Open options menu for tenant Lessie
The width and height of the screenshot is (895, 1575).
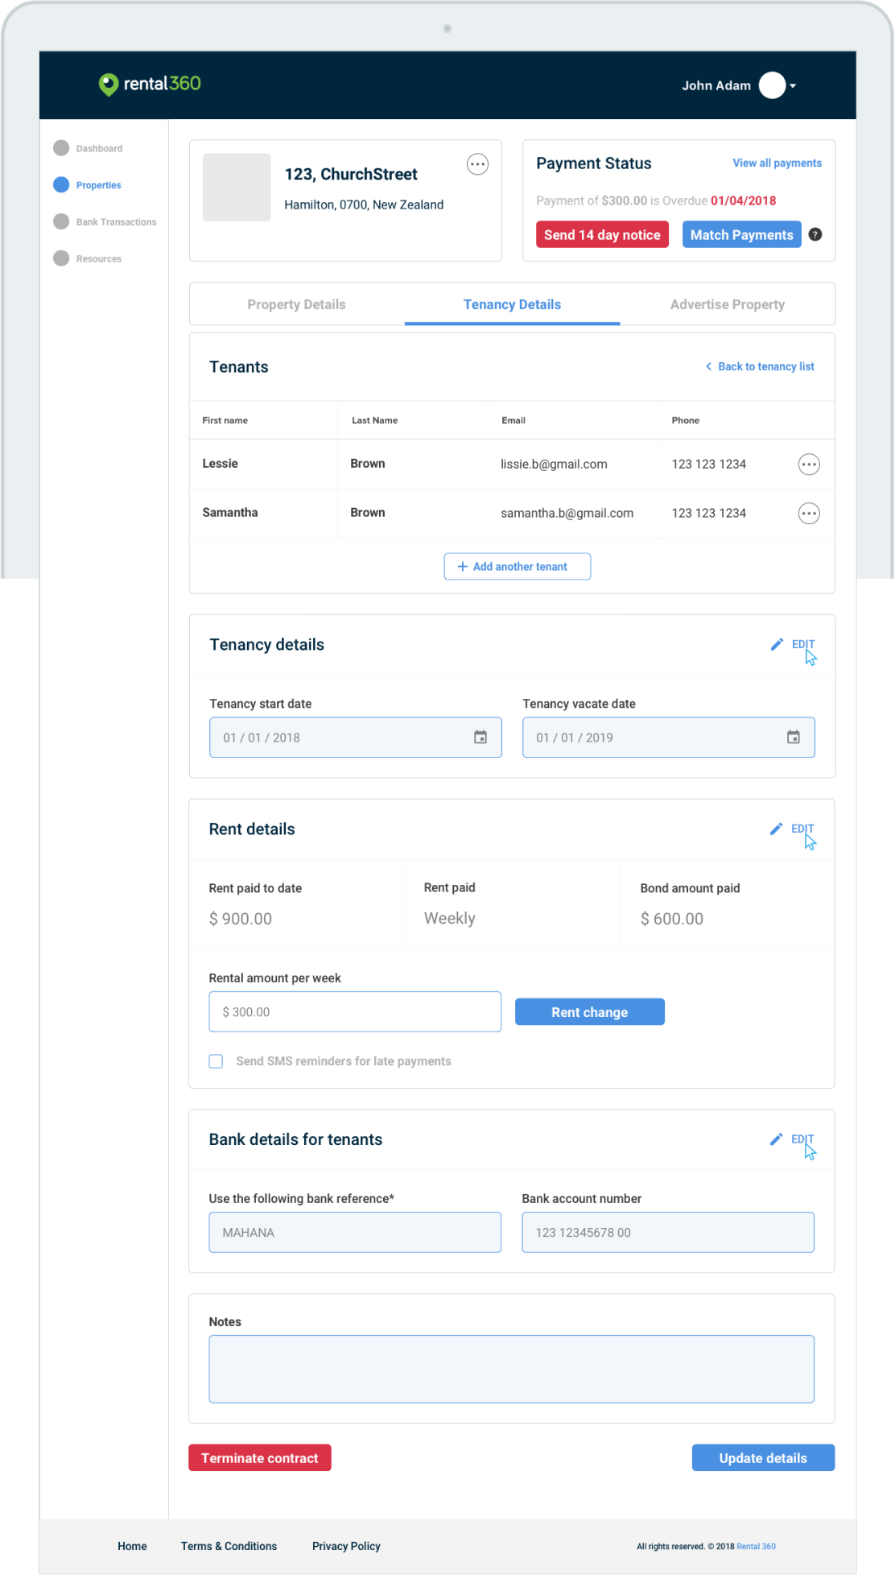tap(809, 465)
